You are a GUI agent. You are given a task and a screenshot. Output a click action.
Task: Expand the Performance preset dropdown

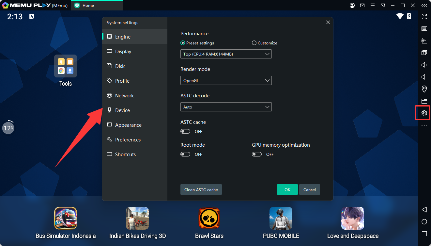226,54
